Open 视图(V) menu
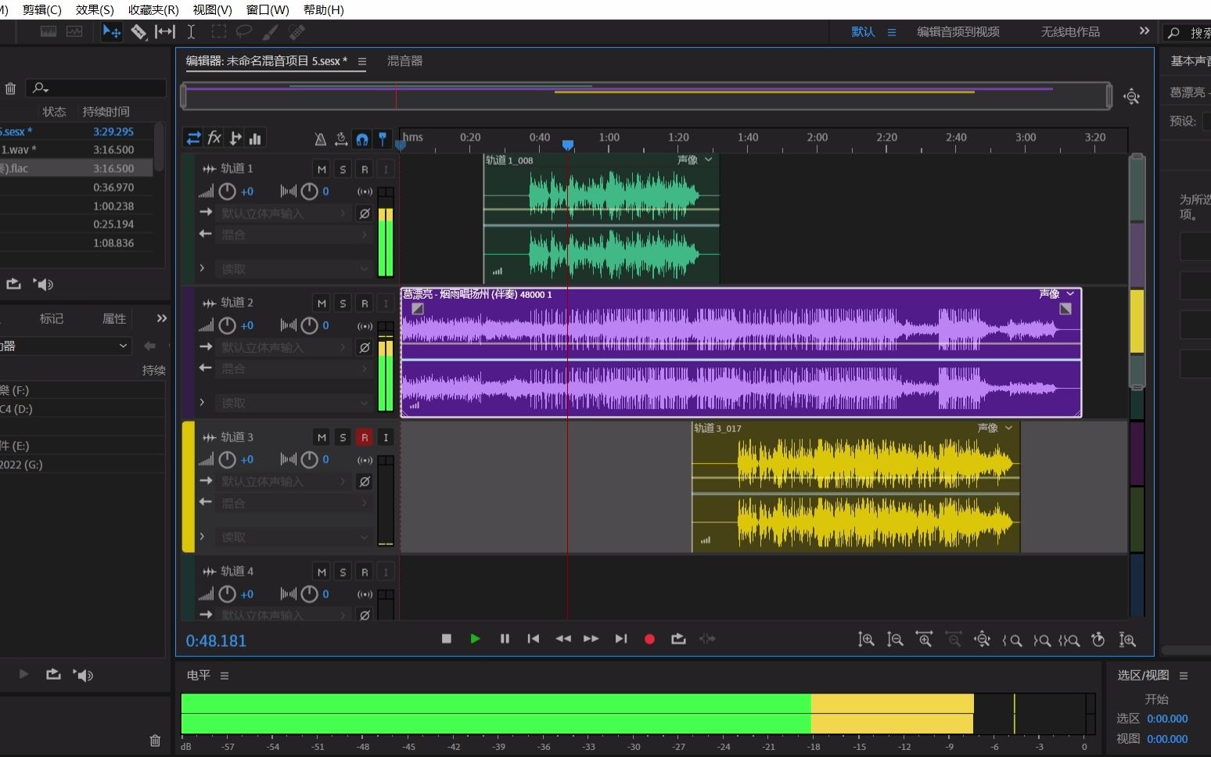This screenshot has height=757, width=1211. (212, 9)
